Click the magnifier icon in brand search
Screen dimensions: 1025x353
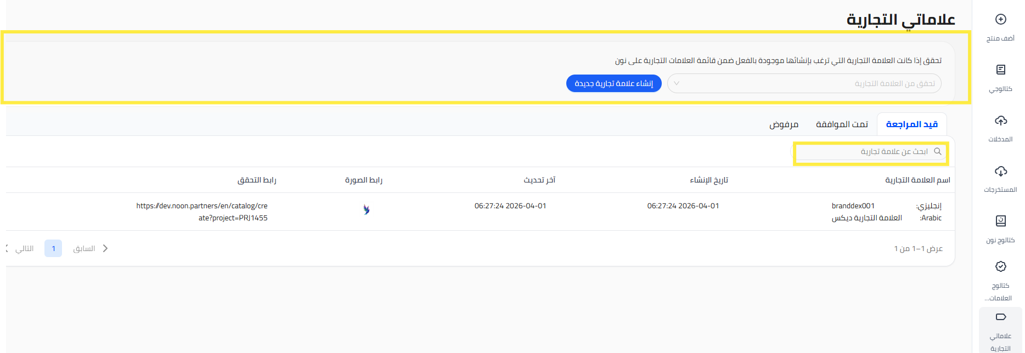[x=938, y=151]
